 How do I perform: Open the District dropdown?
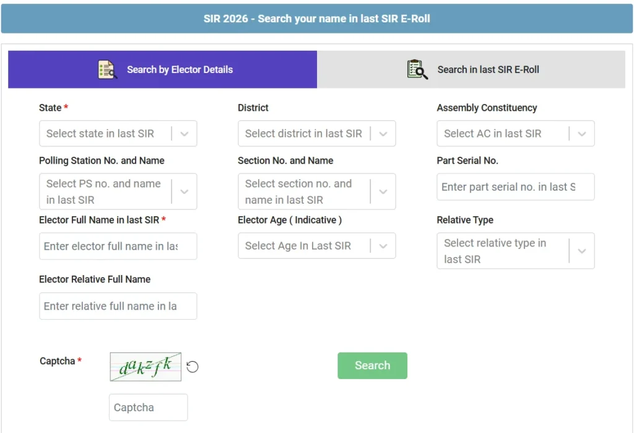pyautogui.click(x=307, y=134)
